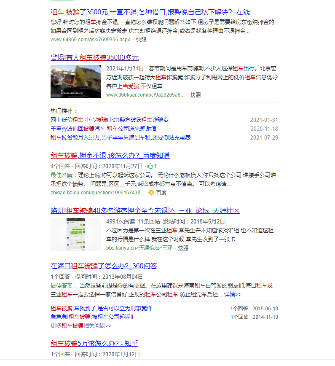This screenshot has height=366, width=335.
Task: Open '千里奔波追回被骗汽车 租车公司送来感谢信'
Action: click(103, 129)
